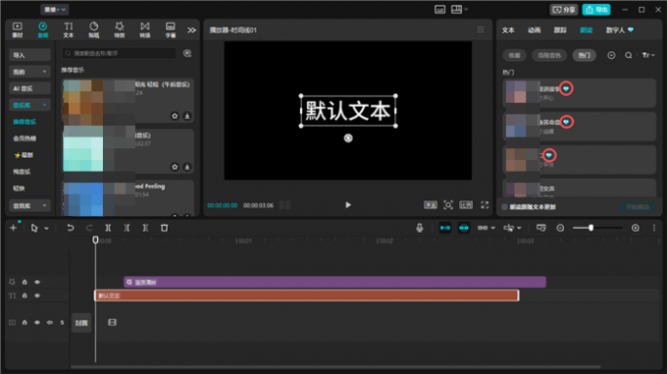The image size is (667, 374).
Task: Select the 热门 popular filter chip
Action: (x=584, y=55)
